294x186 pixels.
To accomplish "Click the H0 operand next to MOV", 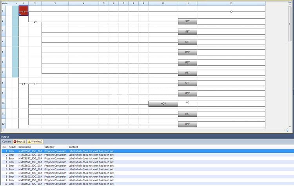I will (x=187, y=102).
